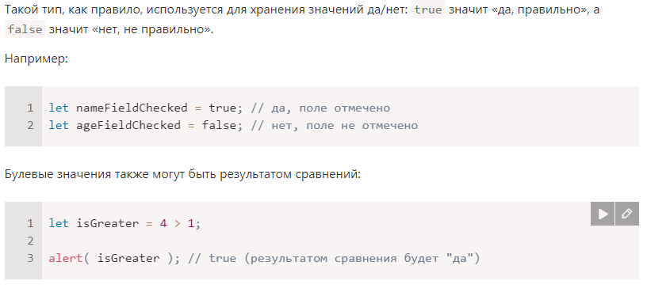Click the word 'Например:'
This screenshot has height=296, width=647.
(36, 59)
